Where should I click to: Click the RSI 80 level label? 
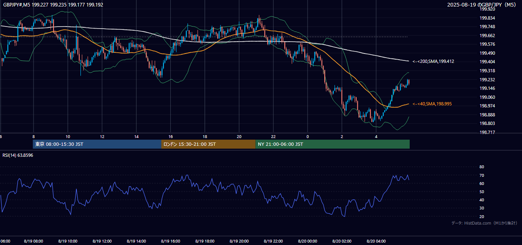482,167
